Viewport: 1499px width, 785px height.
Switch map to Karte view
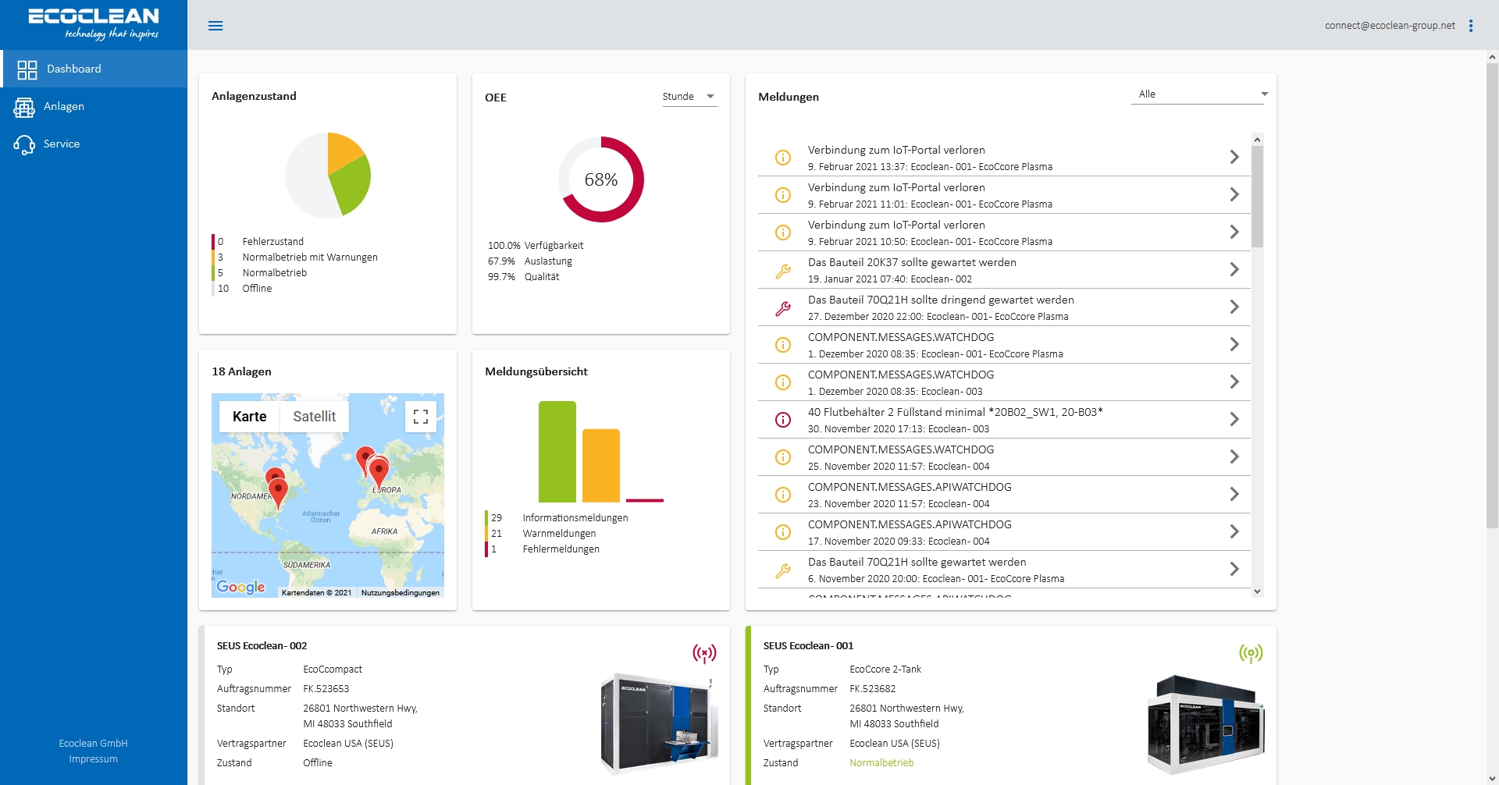coord(249,417)
